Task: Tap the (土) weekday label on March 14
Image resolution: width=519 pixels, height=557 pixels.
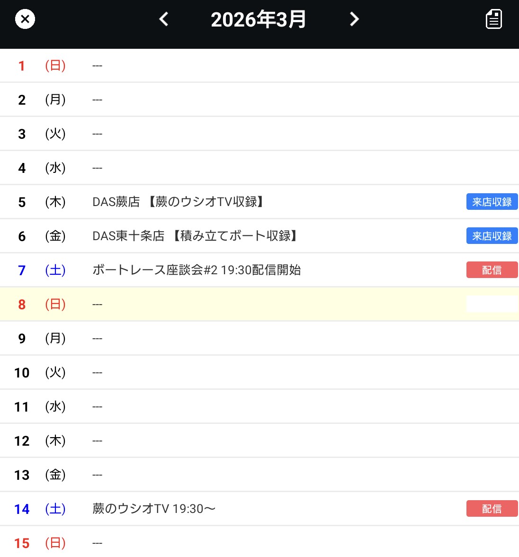Action: click(55, 509)
